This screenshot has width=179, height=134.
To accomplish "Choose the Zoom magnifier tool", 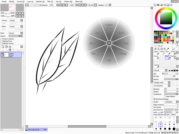I will 158,49.
